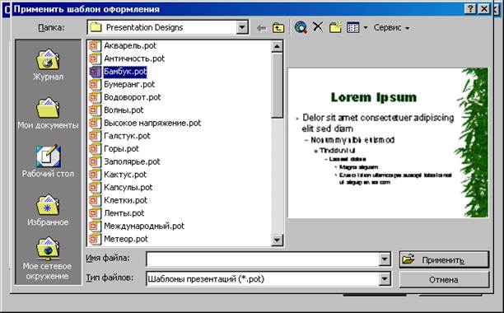
Task: Click the icon next to Горы.pot
Action: pos(95,148)
